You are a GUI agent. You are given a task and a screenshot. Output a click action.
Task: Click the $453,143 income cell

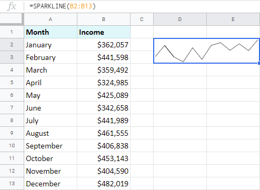(104, 158)
